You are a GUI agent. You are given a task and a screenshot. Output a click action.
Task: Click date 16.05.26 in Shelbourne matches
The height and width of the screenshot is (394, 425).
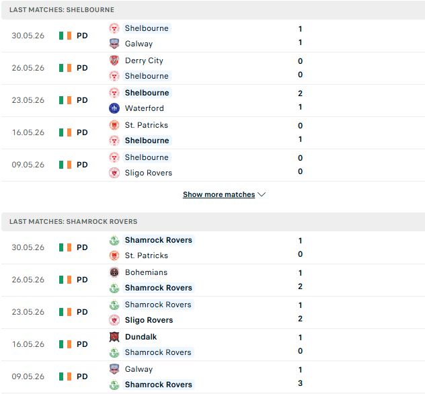(28, 132)
